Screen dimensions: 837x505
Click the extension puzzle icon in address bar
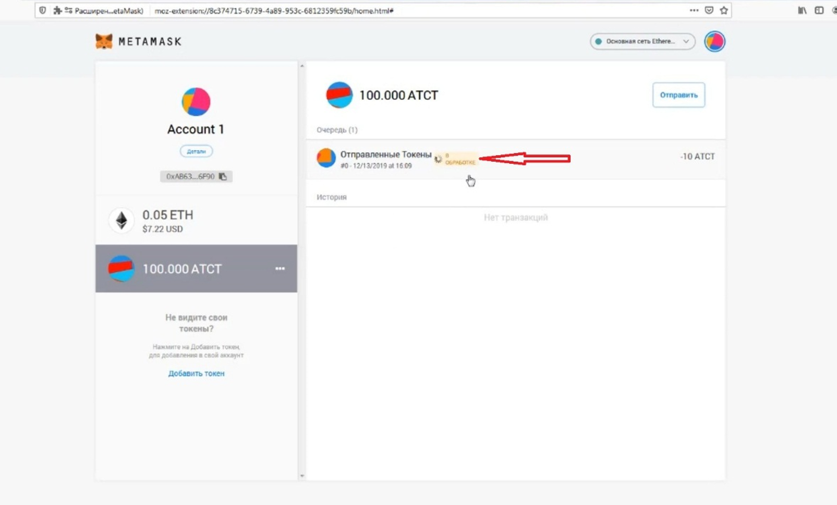coord(57,10)
